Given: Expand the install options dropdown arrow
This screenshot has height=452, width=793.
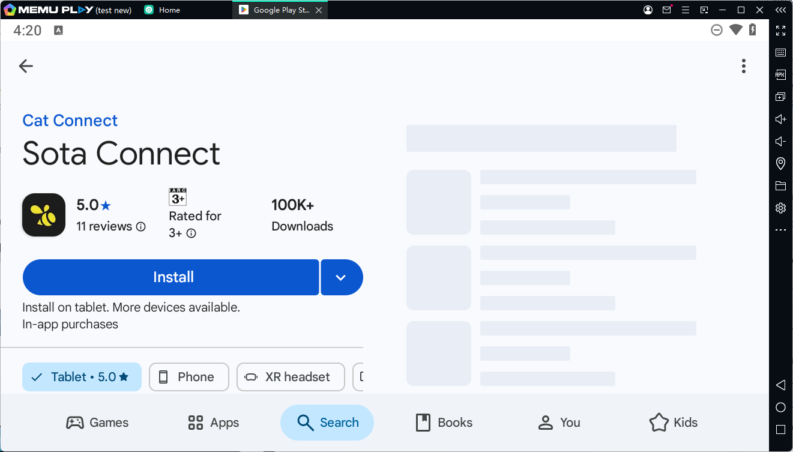Looking at the screenshot, I should (x=341, y=277).
